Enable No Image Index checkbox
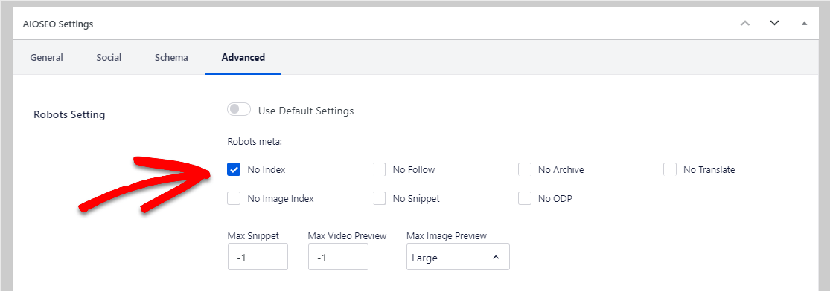Image resolution: width=830 pixels, height=291 pixels. point(234,198)
